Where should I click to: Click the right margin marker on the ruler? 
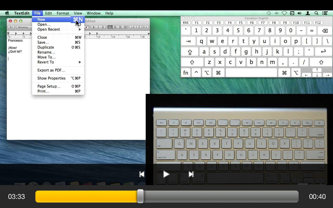click(148, 34)
